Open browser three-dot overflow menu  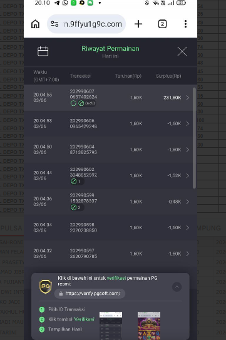[x=185, y=24]
